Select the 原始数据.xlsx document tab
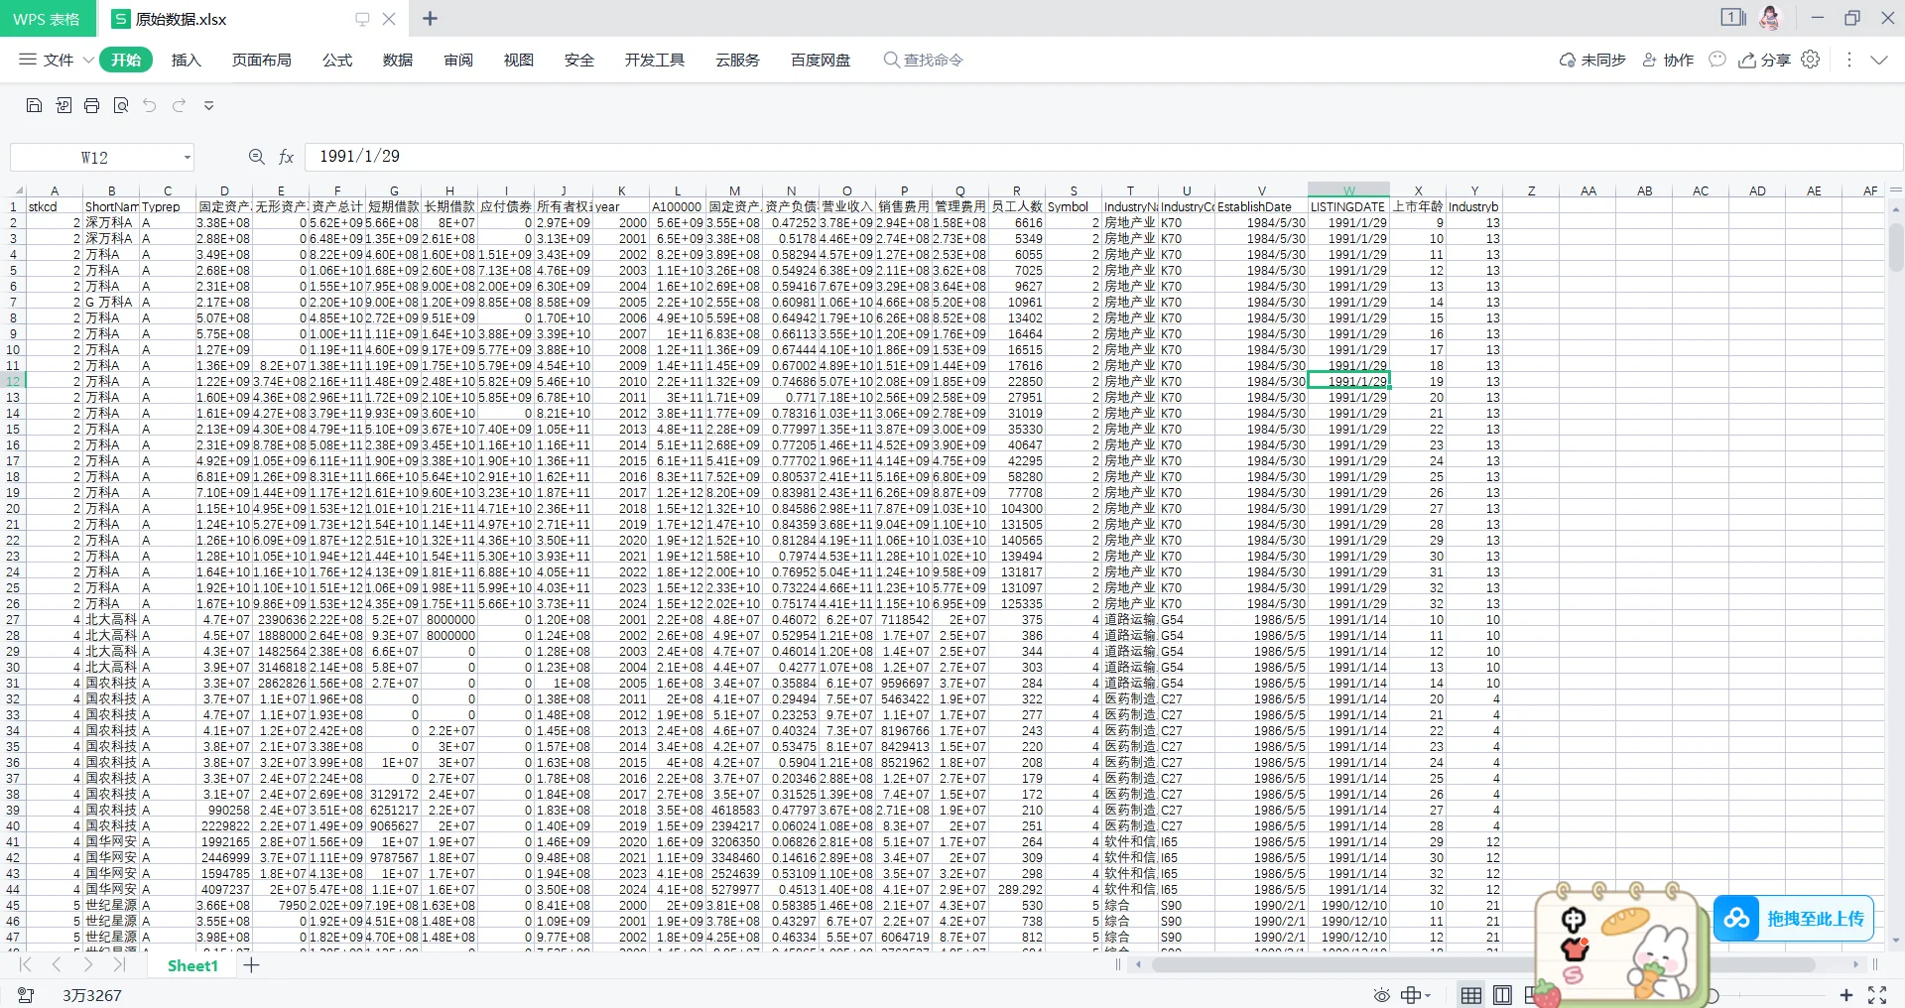 point(182,19)
